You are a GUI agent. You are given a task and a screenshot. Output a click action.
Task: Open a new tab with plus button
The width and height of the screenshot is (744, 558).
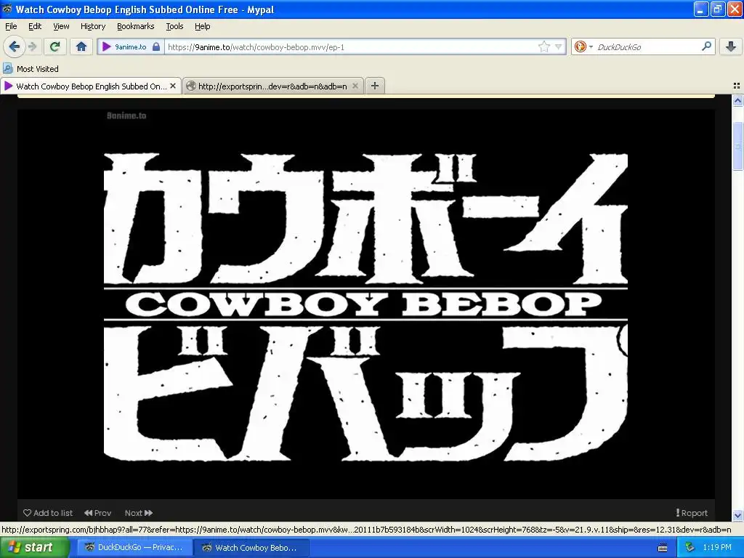pyautogui.click(x=375, y=86)
